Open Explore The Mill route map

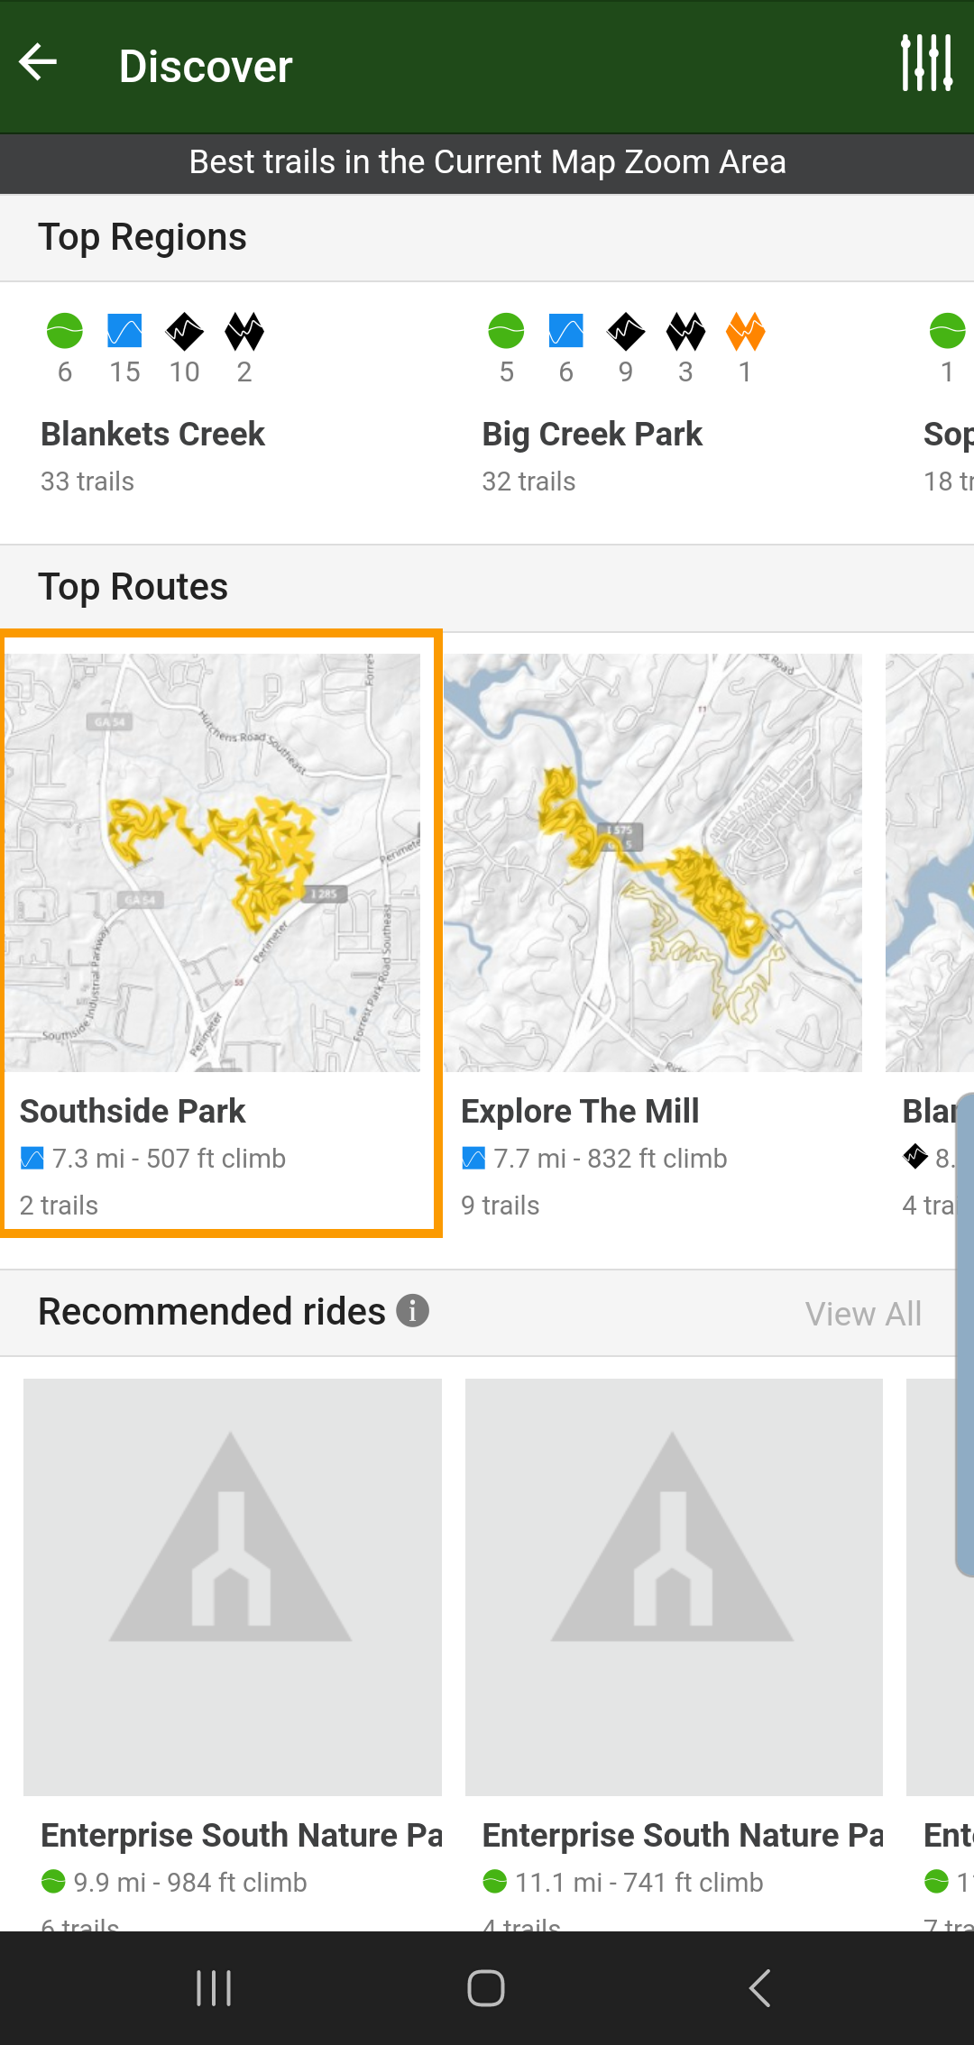(653, 862)
